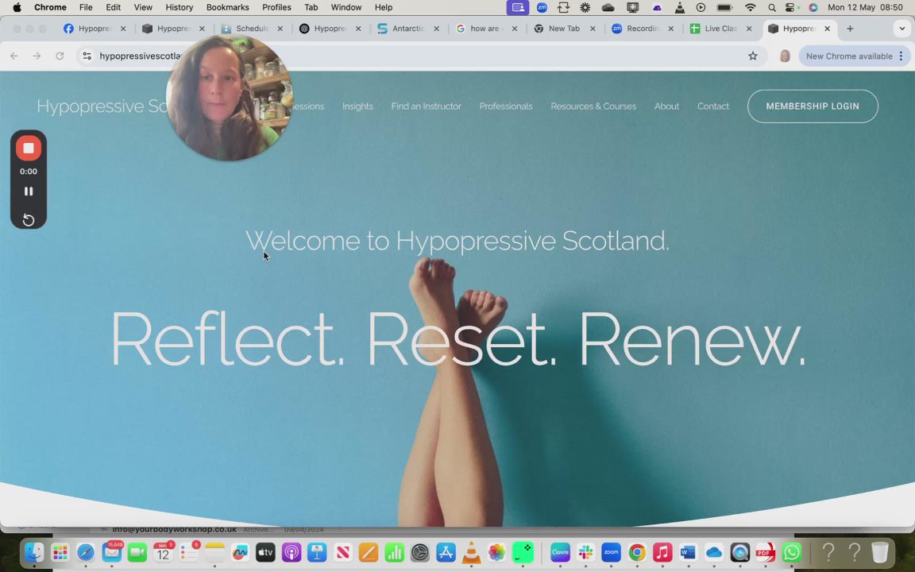
Task: Open Podcasts from the dock
Action: 291,552
